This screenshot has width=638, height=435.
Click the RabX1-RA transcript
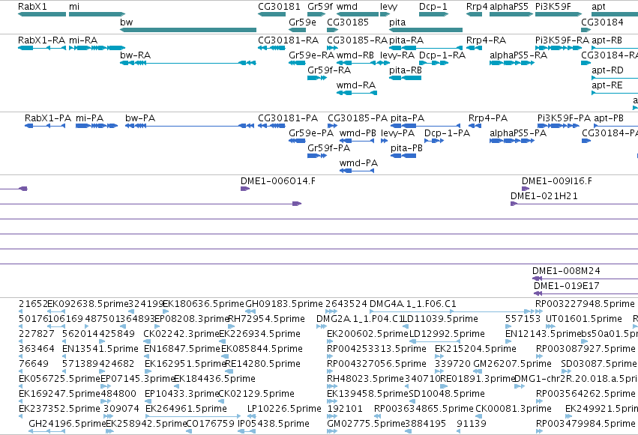coord(42,48)
